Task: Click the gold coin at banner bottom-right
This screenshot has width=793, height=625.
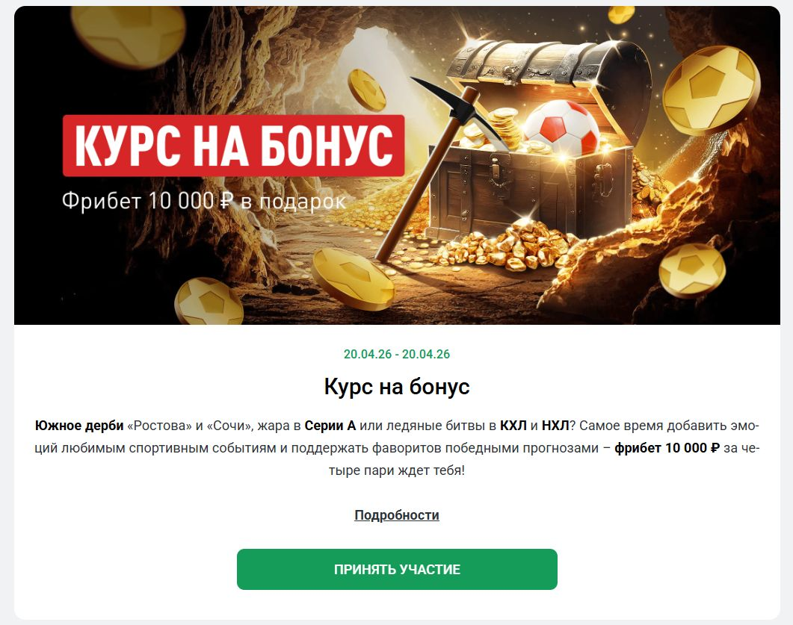Action: click(692, 270)
